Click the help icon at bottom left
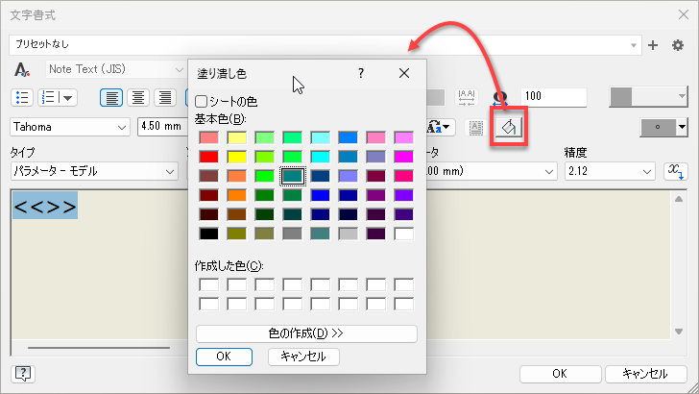 click(22, 374)
